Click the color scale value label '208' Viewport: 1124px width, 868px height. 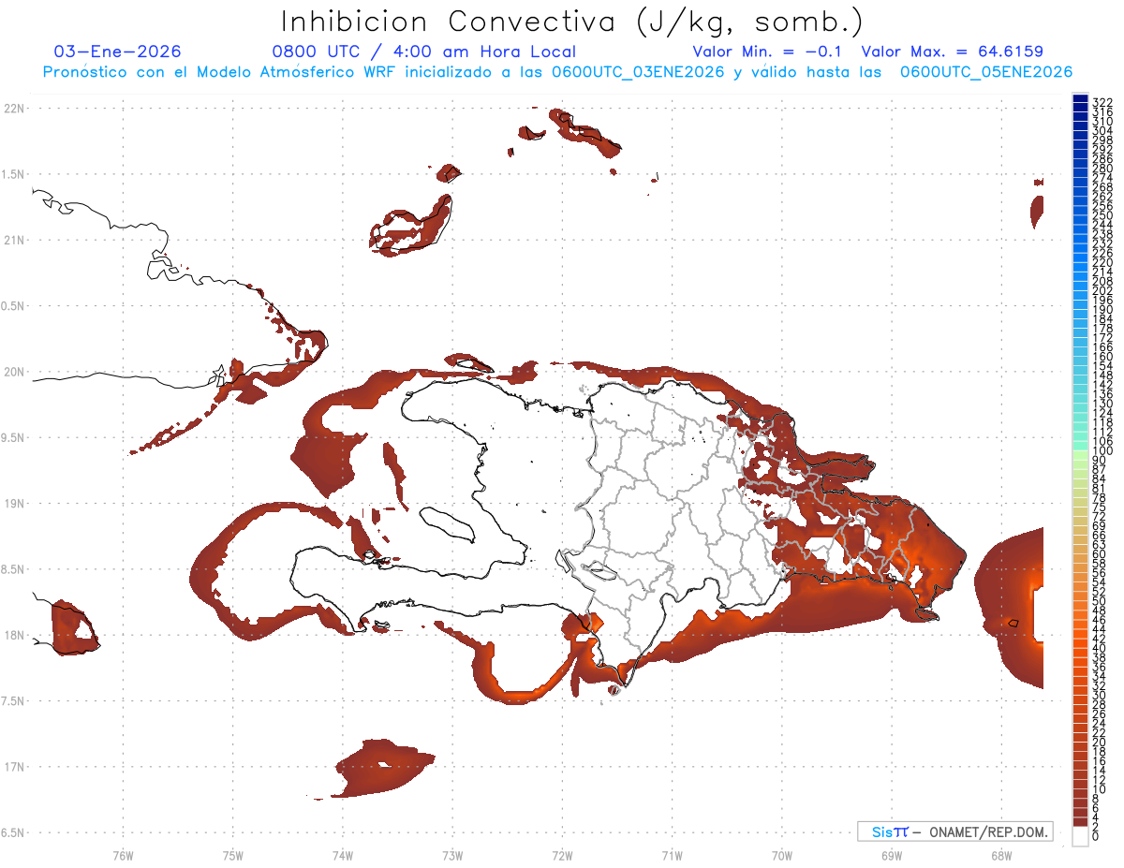(1102, 282)
